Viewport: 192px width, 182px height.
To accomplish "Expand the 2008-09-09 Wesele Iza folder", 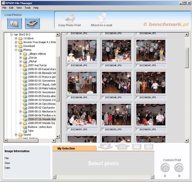I will (x=20, y=123).
